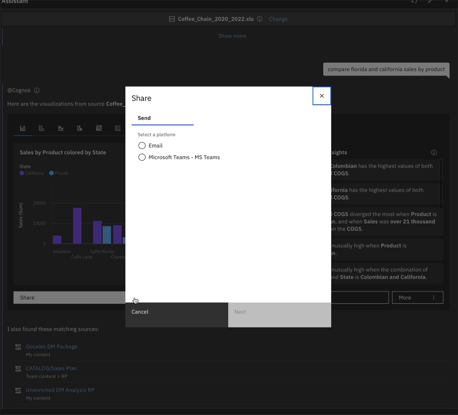Click the compare florida and california chat bubble

[386, 69]
